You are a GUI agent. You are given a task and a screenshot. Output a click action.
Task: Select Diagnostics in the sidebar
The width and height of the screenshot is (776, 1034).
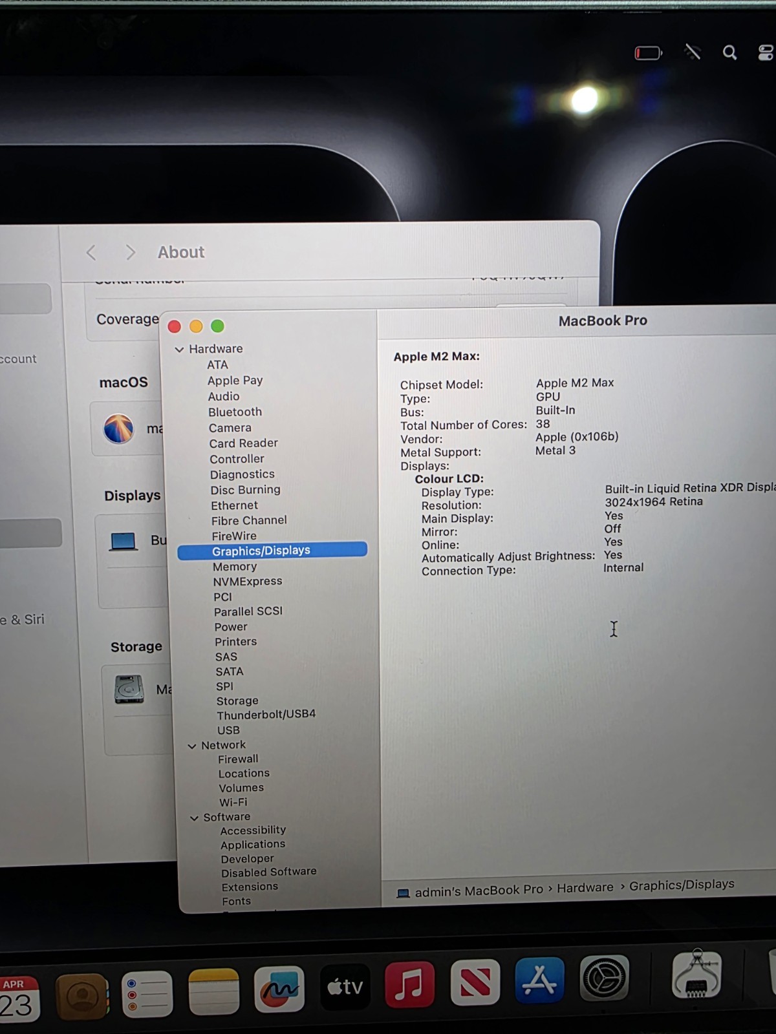coord(242,474)
